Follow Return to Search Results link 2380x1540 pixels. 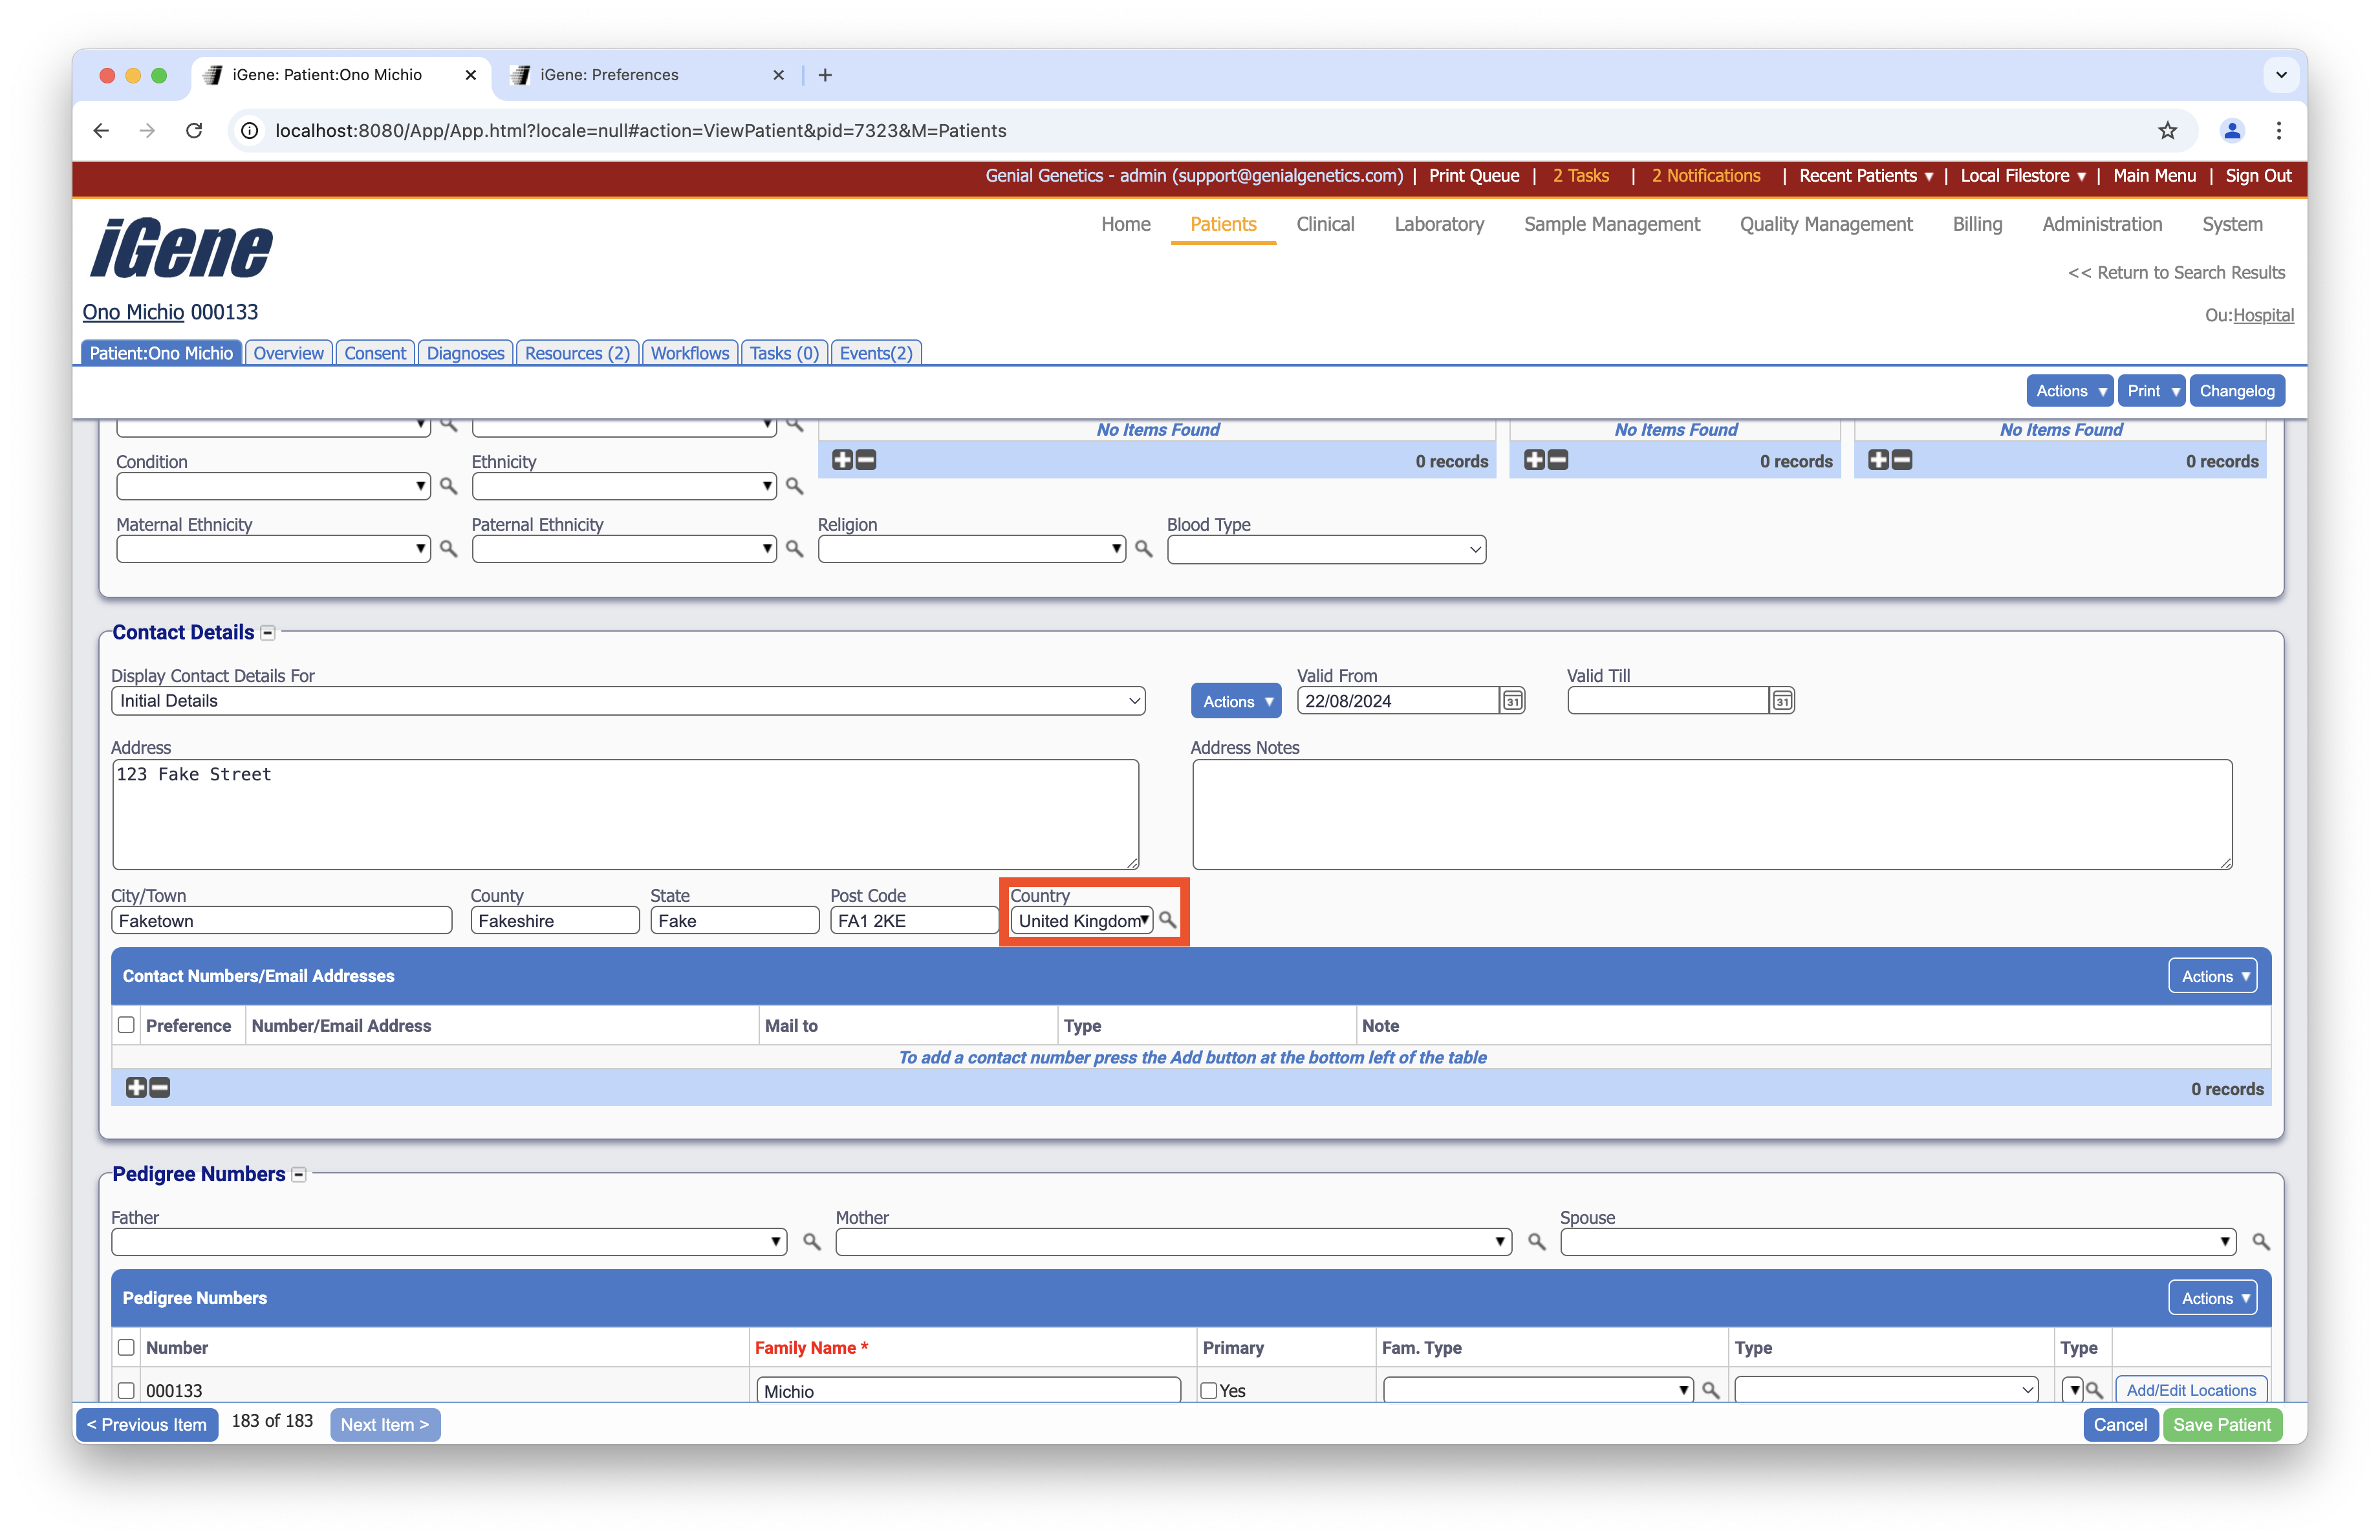pyautogui.click(x=2175, y=273)
